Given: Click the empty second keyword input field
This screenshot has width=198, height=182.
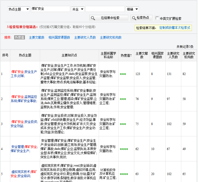Looking at the screenshot, I should [x=105, y=9].
